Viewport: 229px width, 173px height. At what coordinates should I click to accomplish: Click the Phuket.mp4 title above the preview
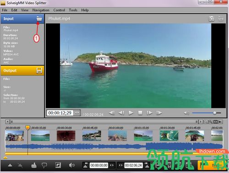click(x=59, y=19)
